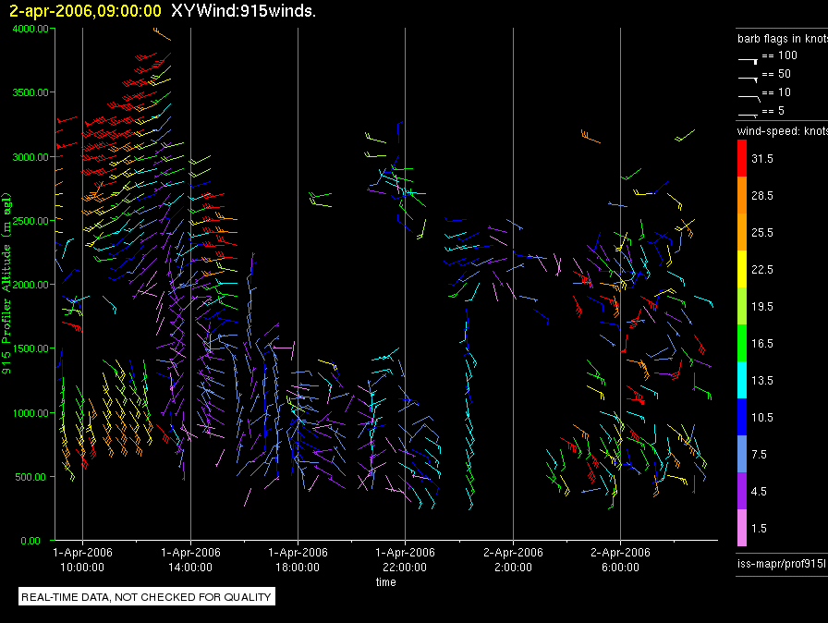828x623 pixels.
Task: Click the REAL-TIME DATA quality notice
Action: tap(146, 597)
